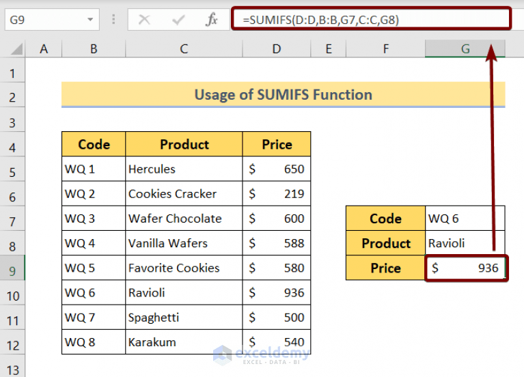Click lookup 'Price' label in column F
This screenshot has width=524, height=377.
click(385, 268)
